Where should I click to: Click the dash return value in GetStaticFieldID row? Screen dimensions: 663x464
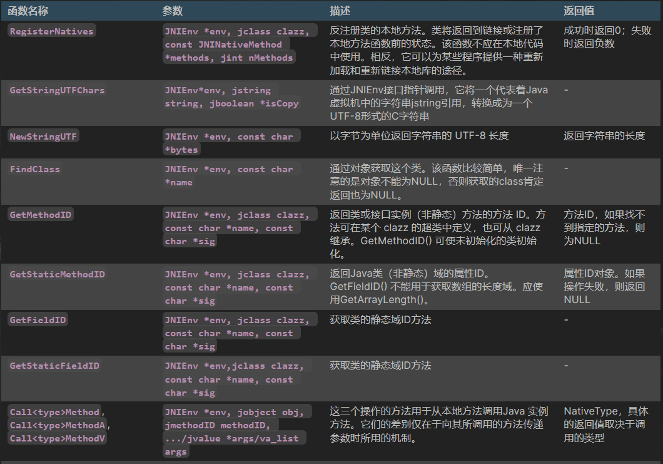[x=566, y=365]
